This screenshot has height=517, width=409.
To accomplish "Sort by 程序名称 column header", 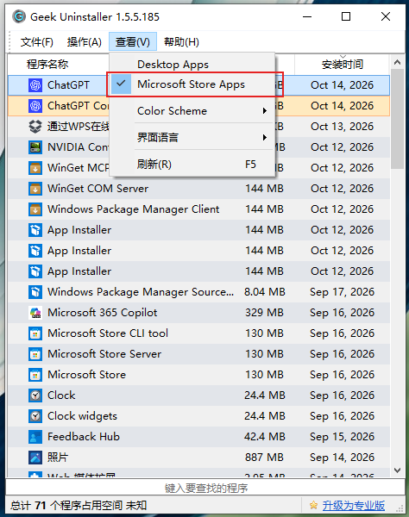I will point(47,65).
